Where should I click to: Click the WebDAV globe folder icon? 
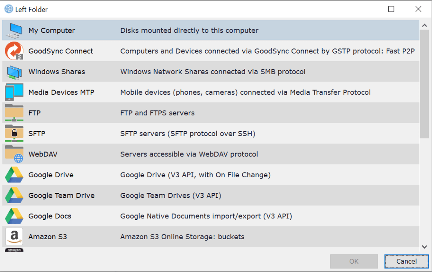tap(14, 154)
